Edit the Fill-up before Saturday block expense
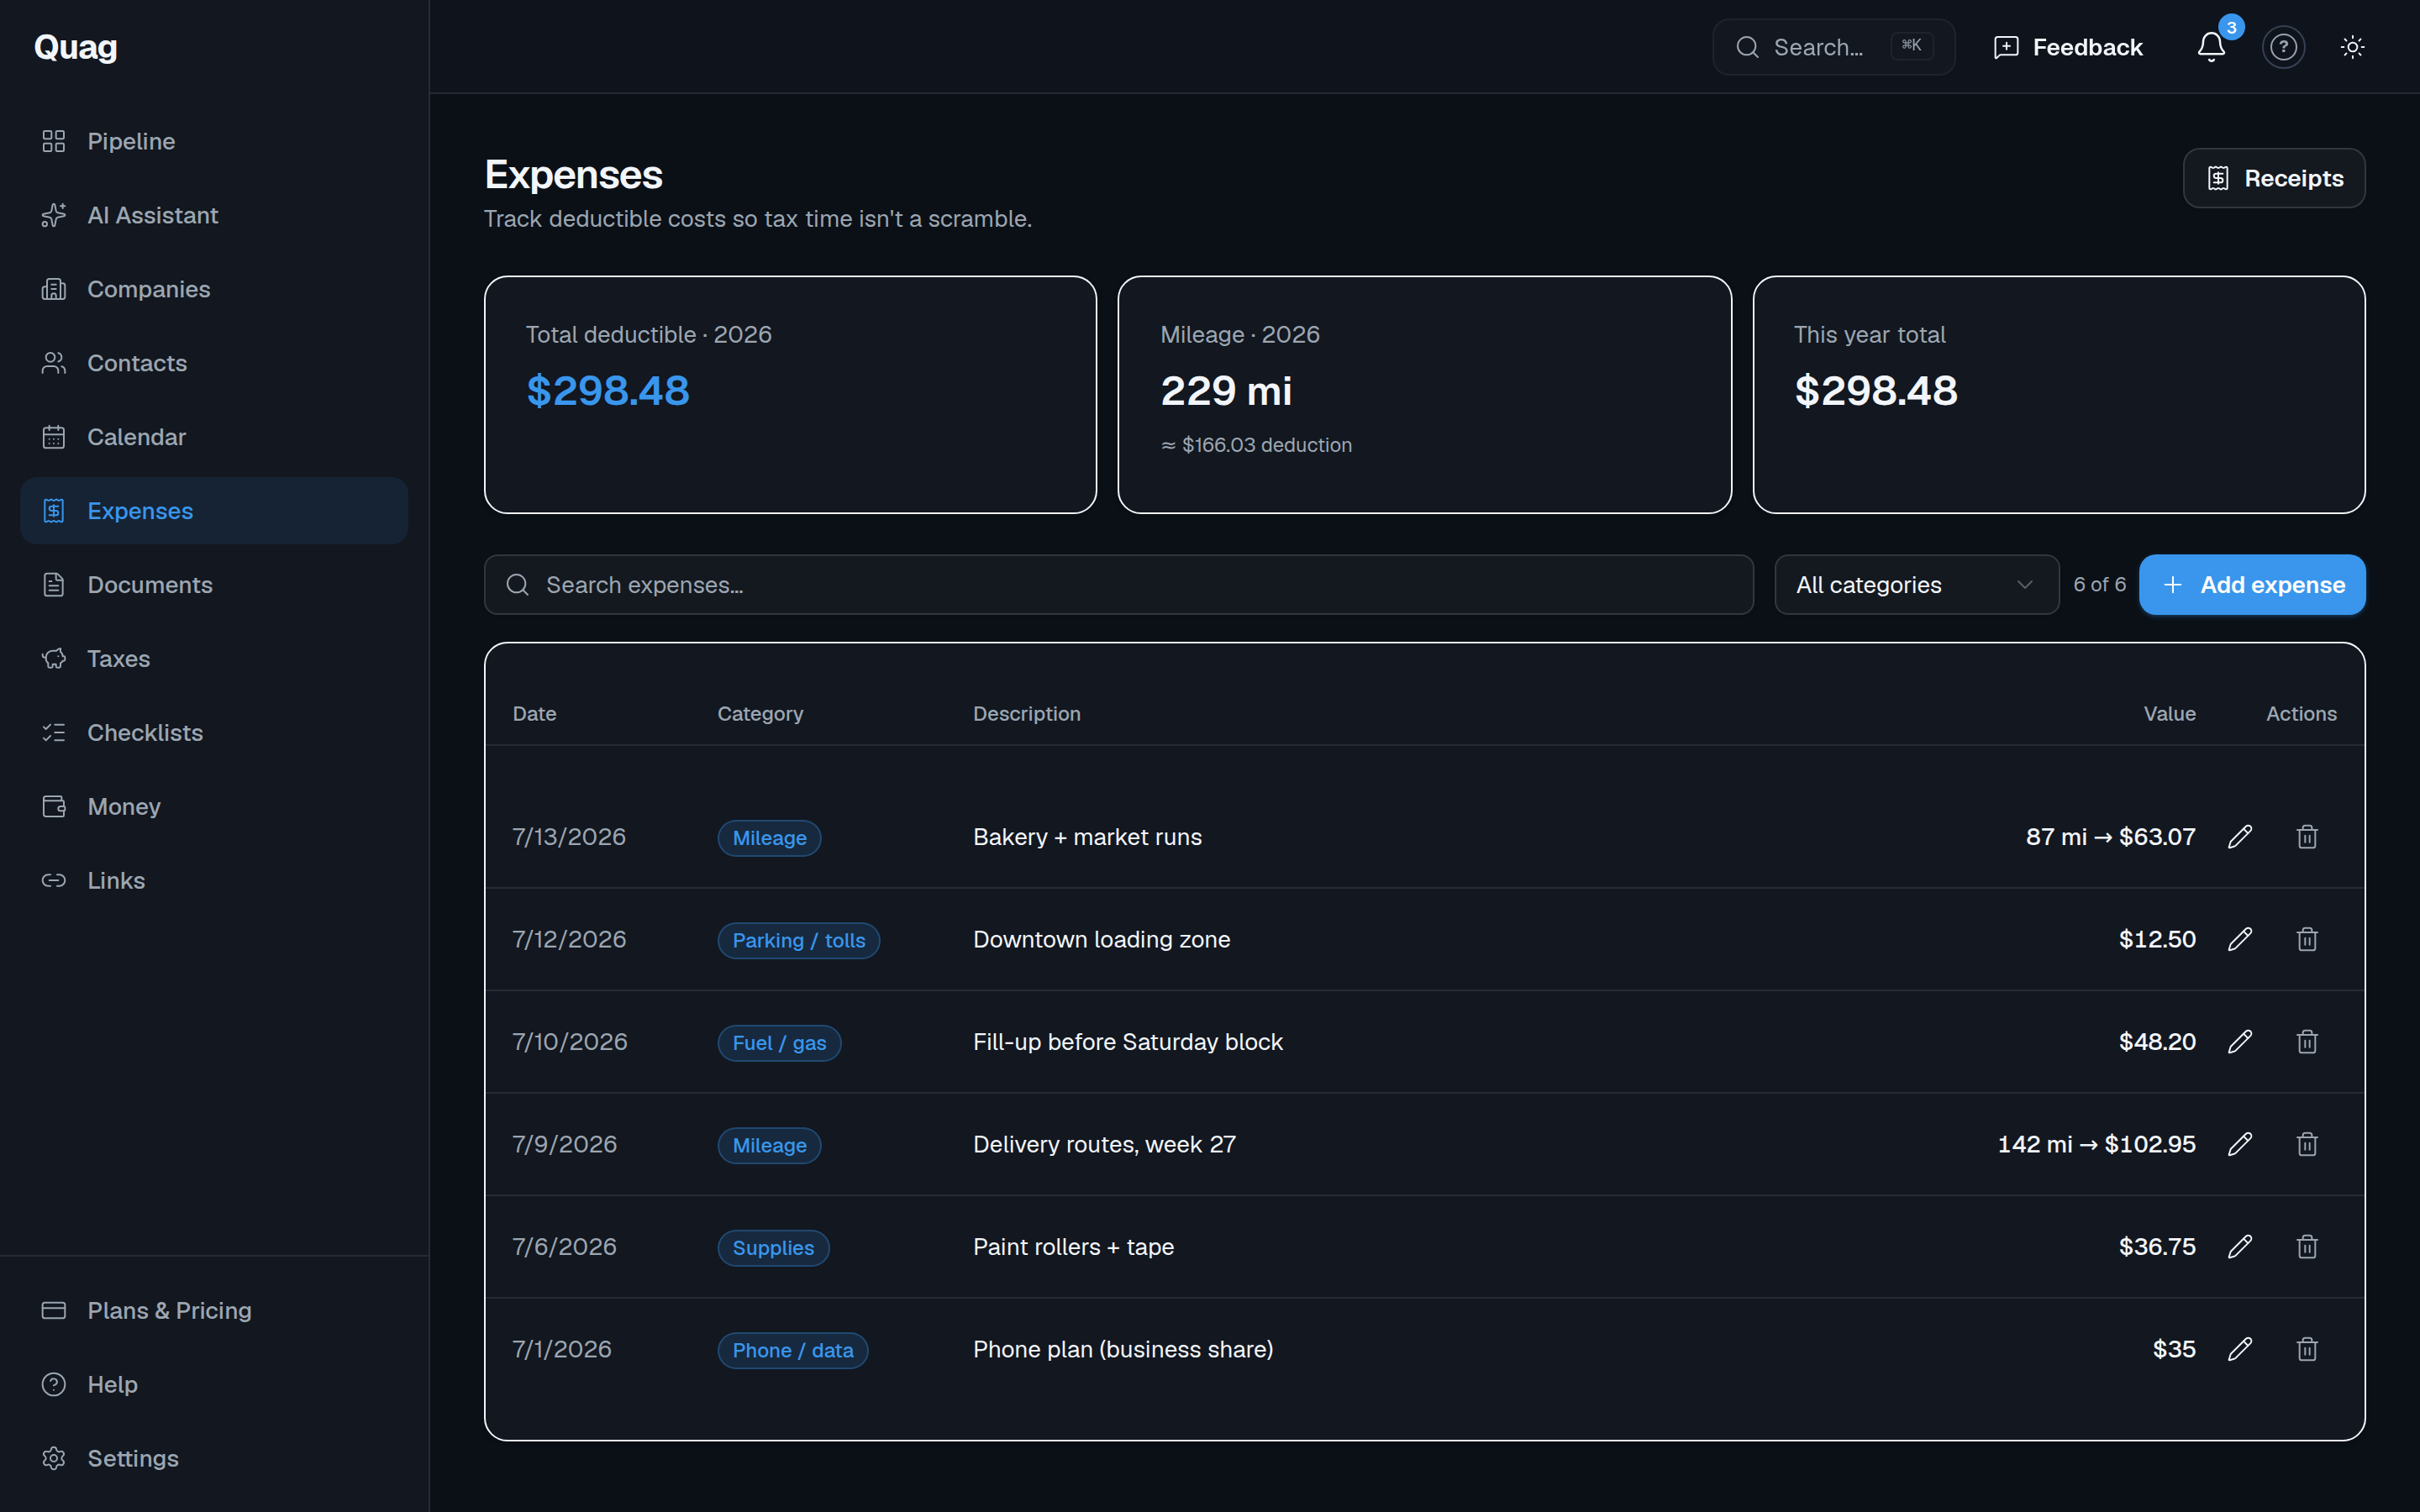Screen dimensions: 2420x1512 click(2240, 1042)
